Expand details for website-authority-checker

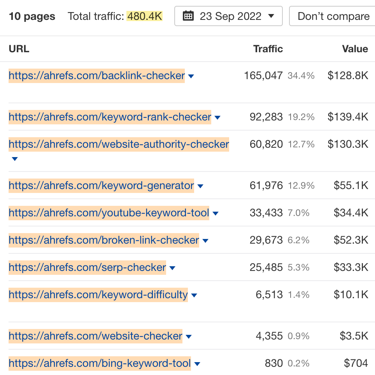(x=14, y=159)
